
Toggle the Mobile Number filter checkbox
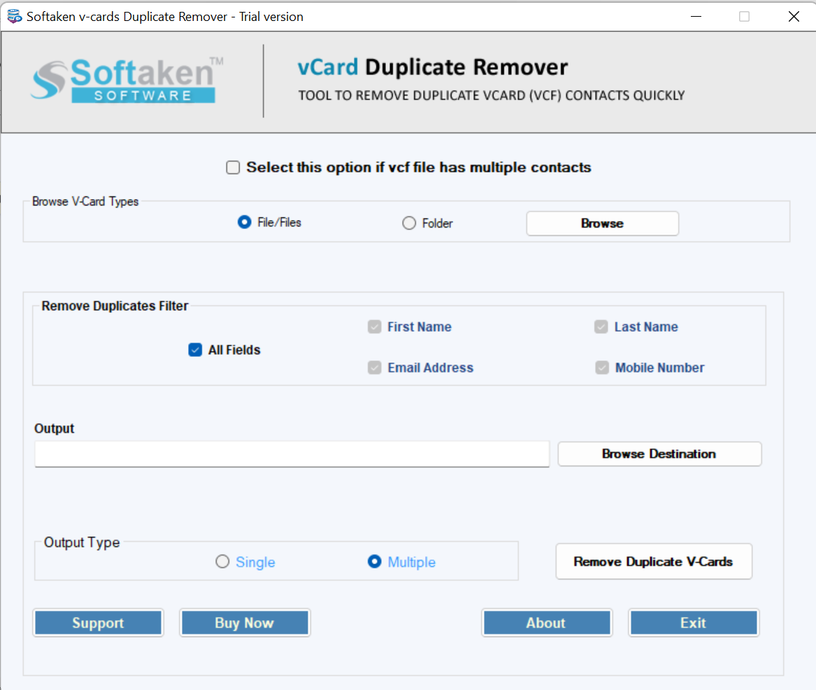[x=602, y=367]
